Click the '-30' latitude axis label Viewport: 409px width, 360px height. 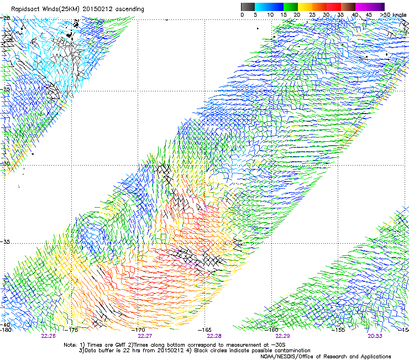[x=5, y=163]
